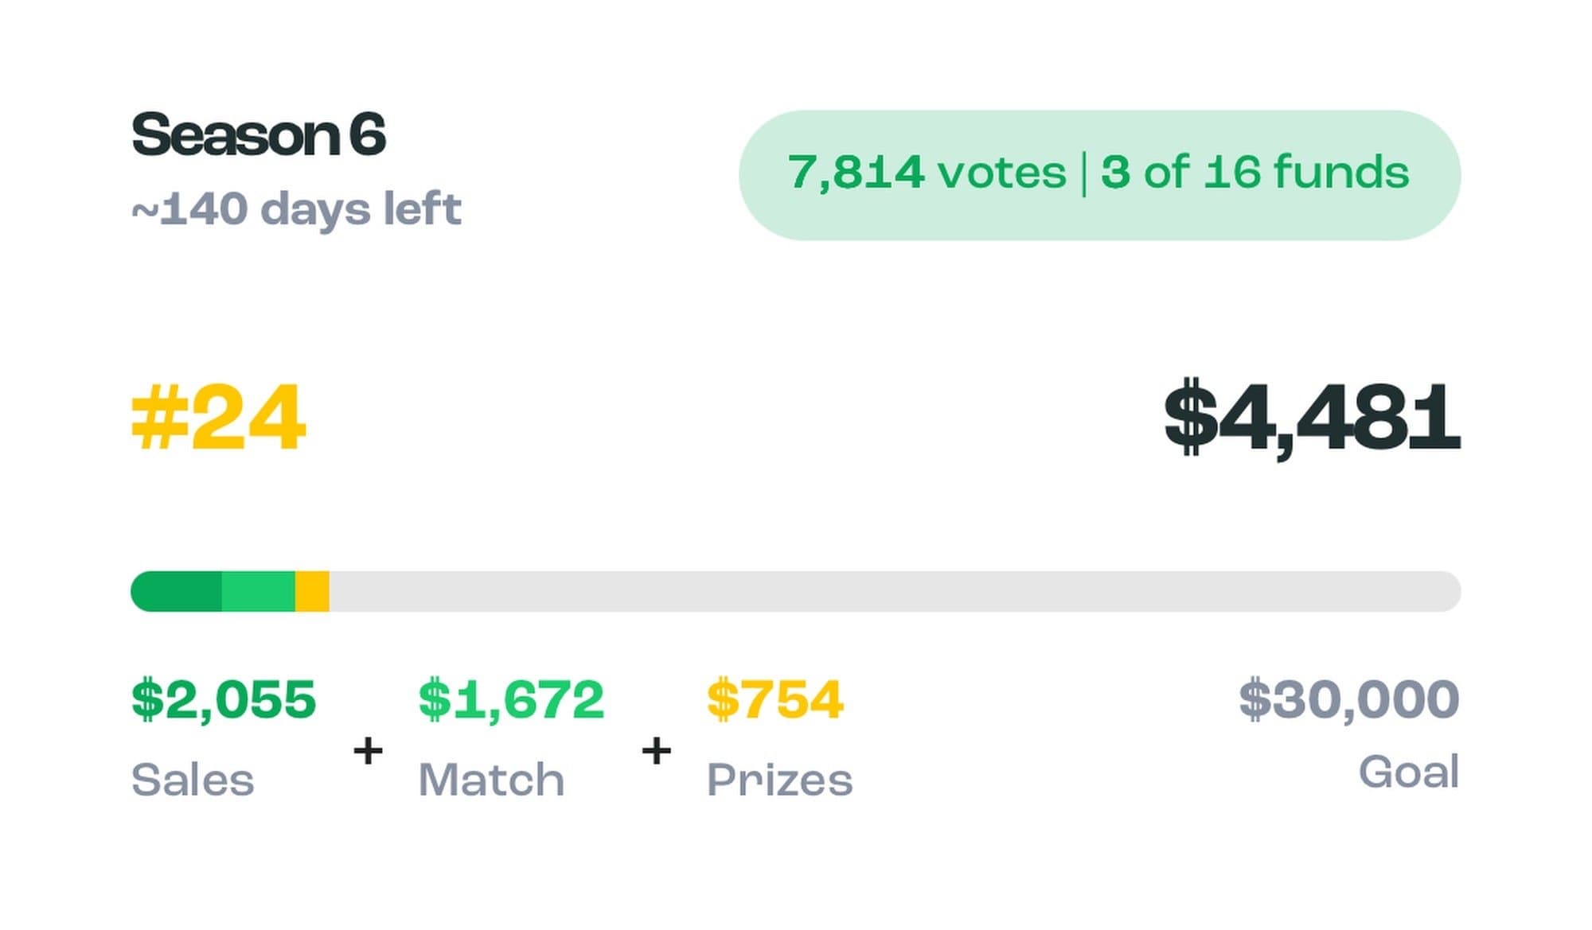The height and width of the screenshot is (930, 1592).
Task: Click the light green Match progress segment
Action: (x=258, y=591)
